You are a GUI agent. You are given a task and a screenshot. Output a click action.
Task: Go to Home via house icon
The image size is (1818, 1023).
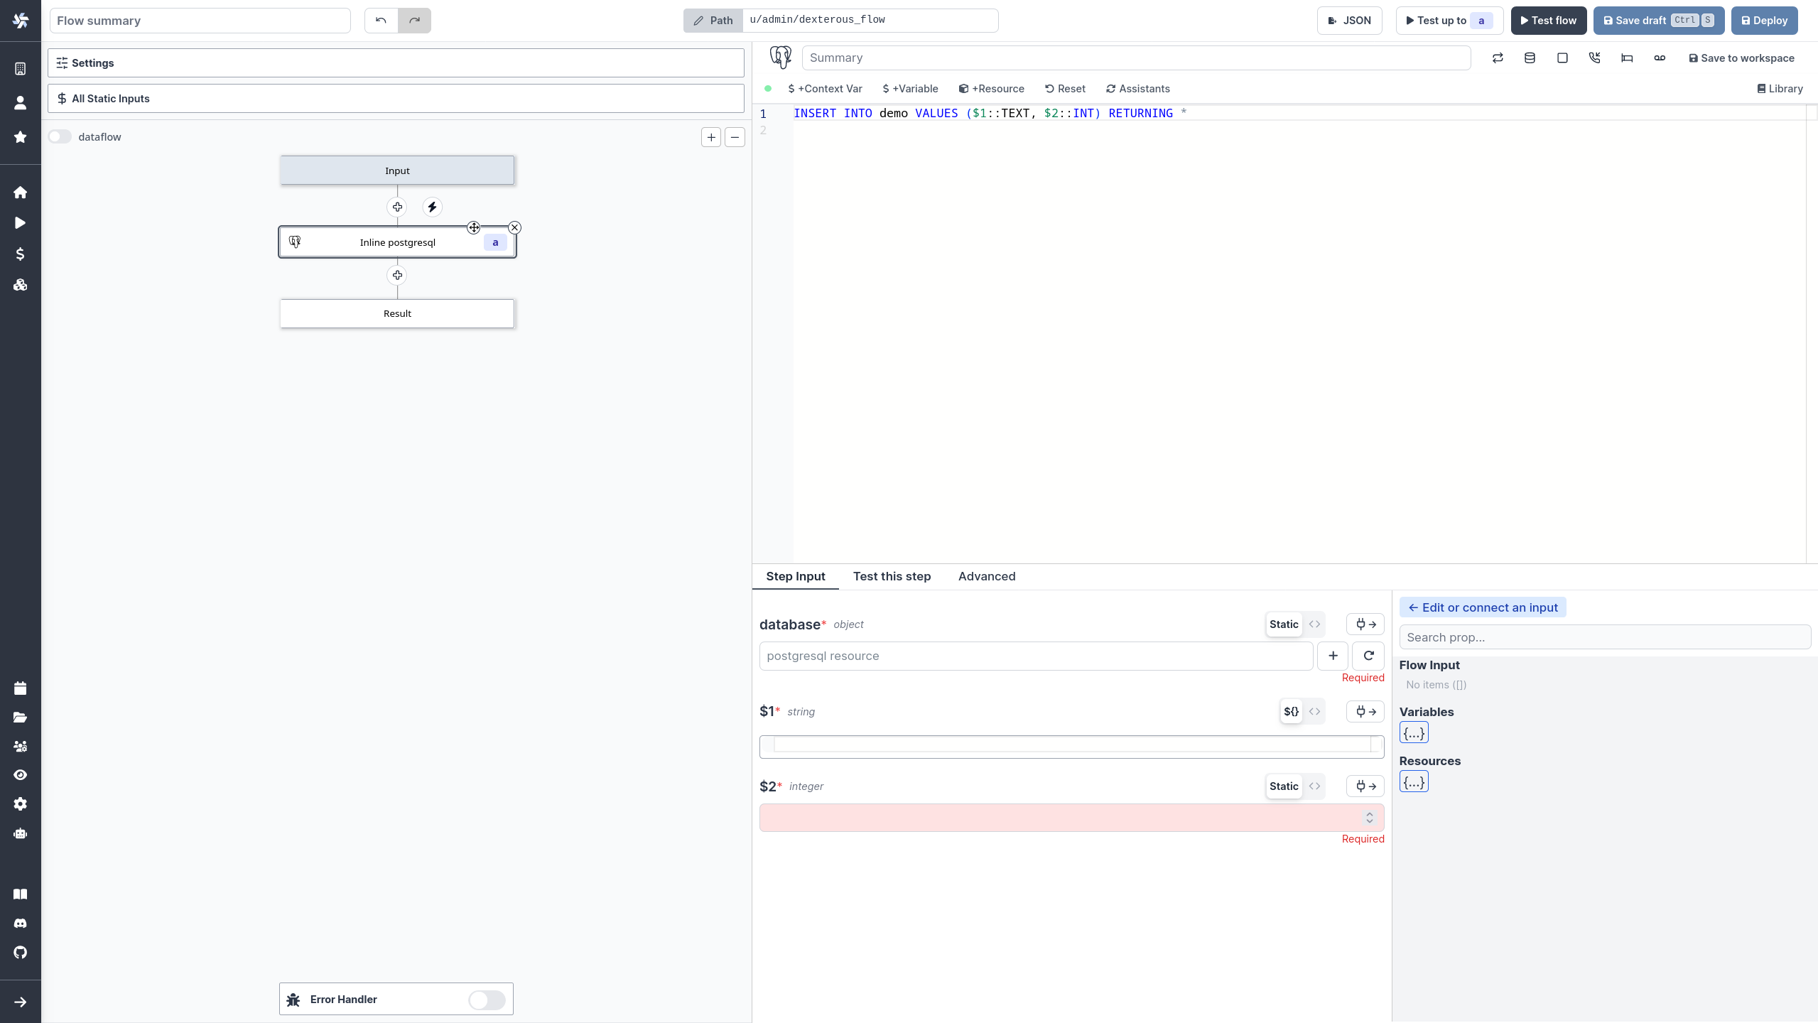[21, 193]
